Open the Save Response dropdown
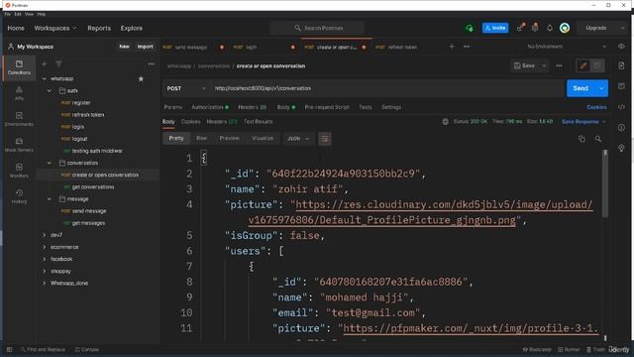 (583, 121)
